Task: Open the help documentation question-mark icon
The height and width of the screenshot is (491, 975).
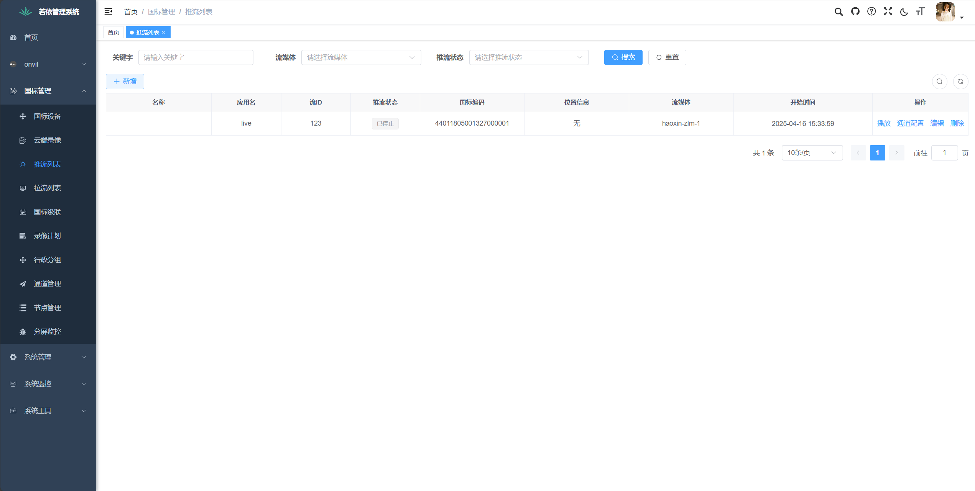Action: 871,11
